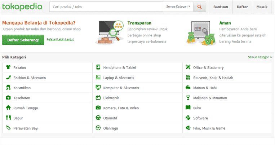This screenshot has height=145, width=275.
Task: Click the Software disc icon
Action: [x=188, y=118]
